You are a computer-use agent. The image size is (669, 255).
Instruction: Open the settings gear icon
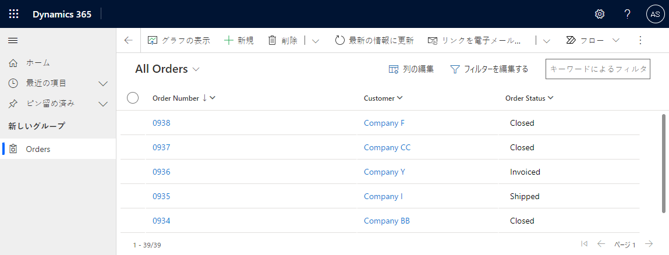[x=599, y=14]
